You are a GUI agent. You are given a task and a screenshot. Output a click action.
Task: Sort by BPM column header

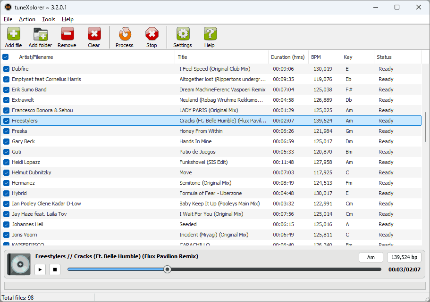(325, 57)
